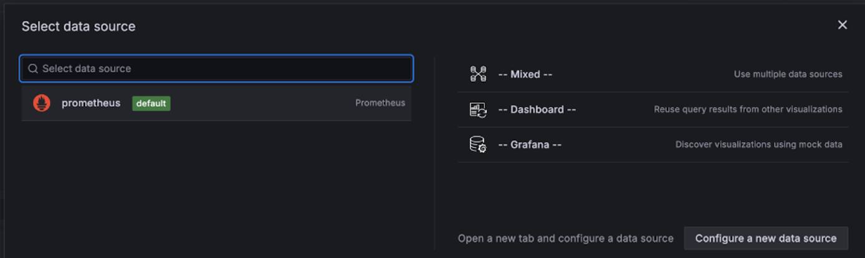Select the -- Dashboard -- option label
Screen dimensions: 865x258
pyautogui.click(x=537, y=109)
